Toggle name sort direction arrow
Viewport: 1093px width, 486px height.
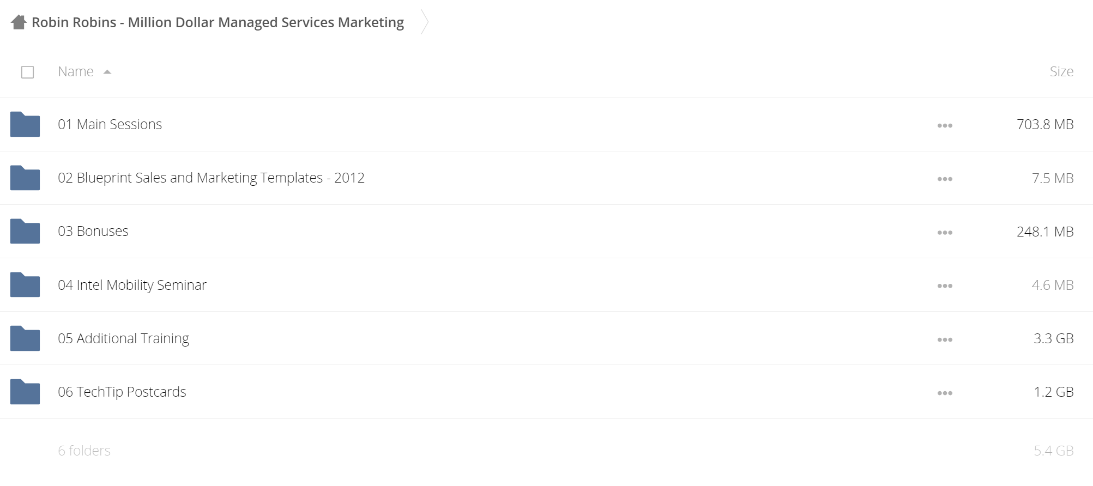(x=107, y=72)
